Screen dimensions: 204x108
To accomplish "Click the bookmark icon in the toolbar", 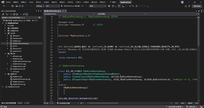I will (137, 6).
